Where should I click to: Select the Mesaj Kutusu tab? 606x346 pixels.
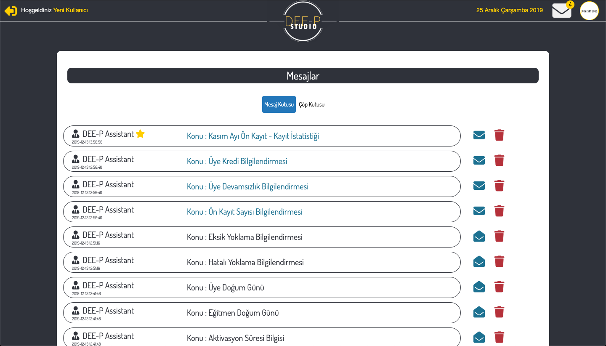(x=279, y=104)
